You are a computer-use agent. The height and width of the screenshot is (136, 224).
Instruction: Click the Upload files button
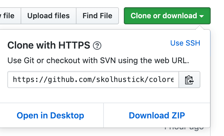coord(49,16)
